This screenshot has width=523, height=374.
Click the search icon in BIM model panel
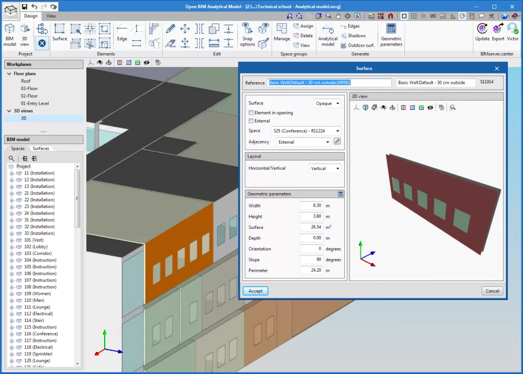coord(12,158)
